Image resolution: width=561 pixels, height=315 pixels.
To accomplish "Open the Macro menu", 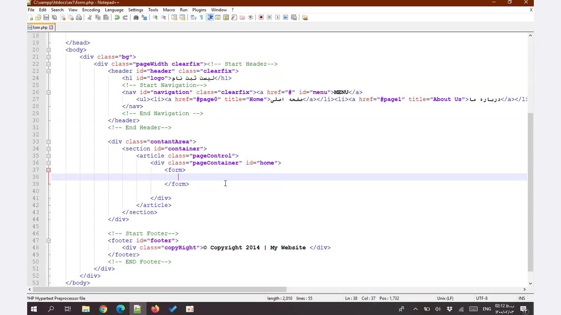I will tap(169, 10).
